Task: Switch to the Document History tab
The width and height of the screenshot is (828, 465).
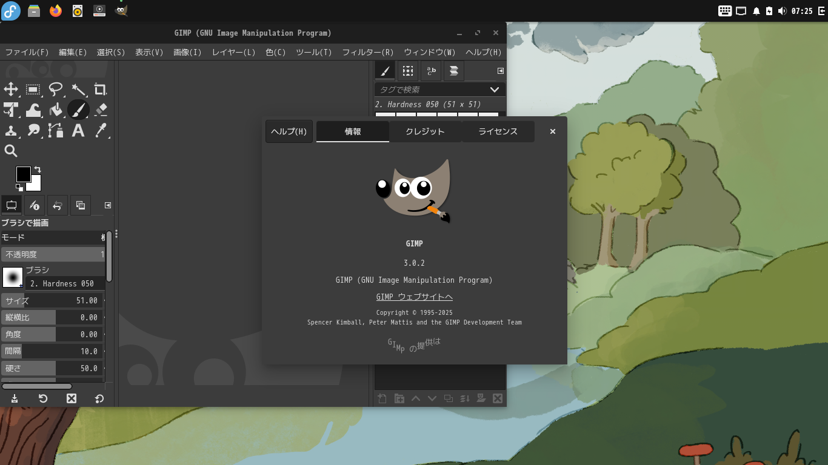Action: tap(454, 71)
